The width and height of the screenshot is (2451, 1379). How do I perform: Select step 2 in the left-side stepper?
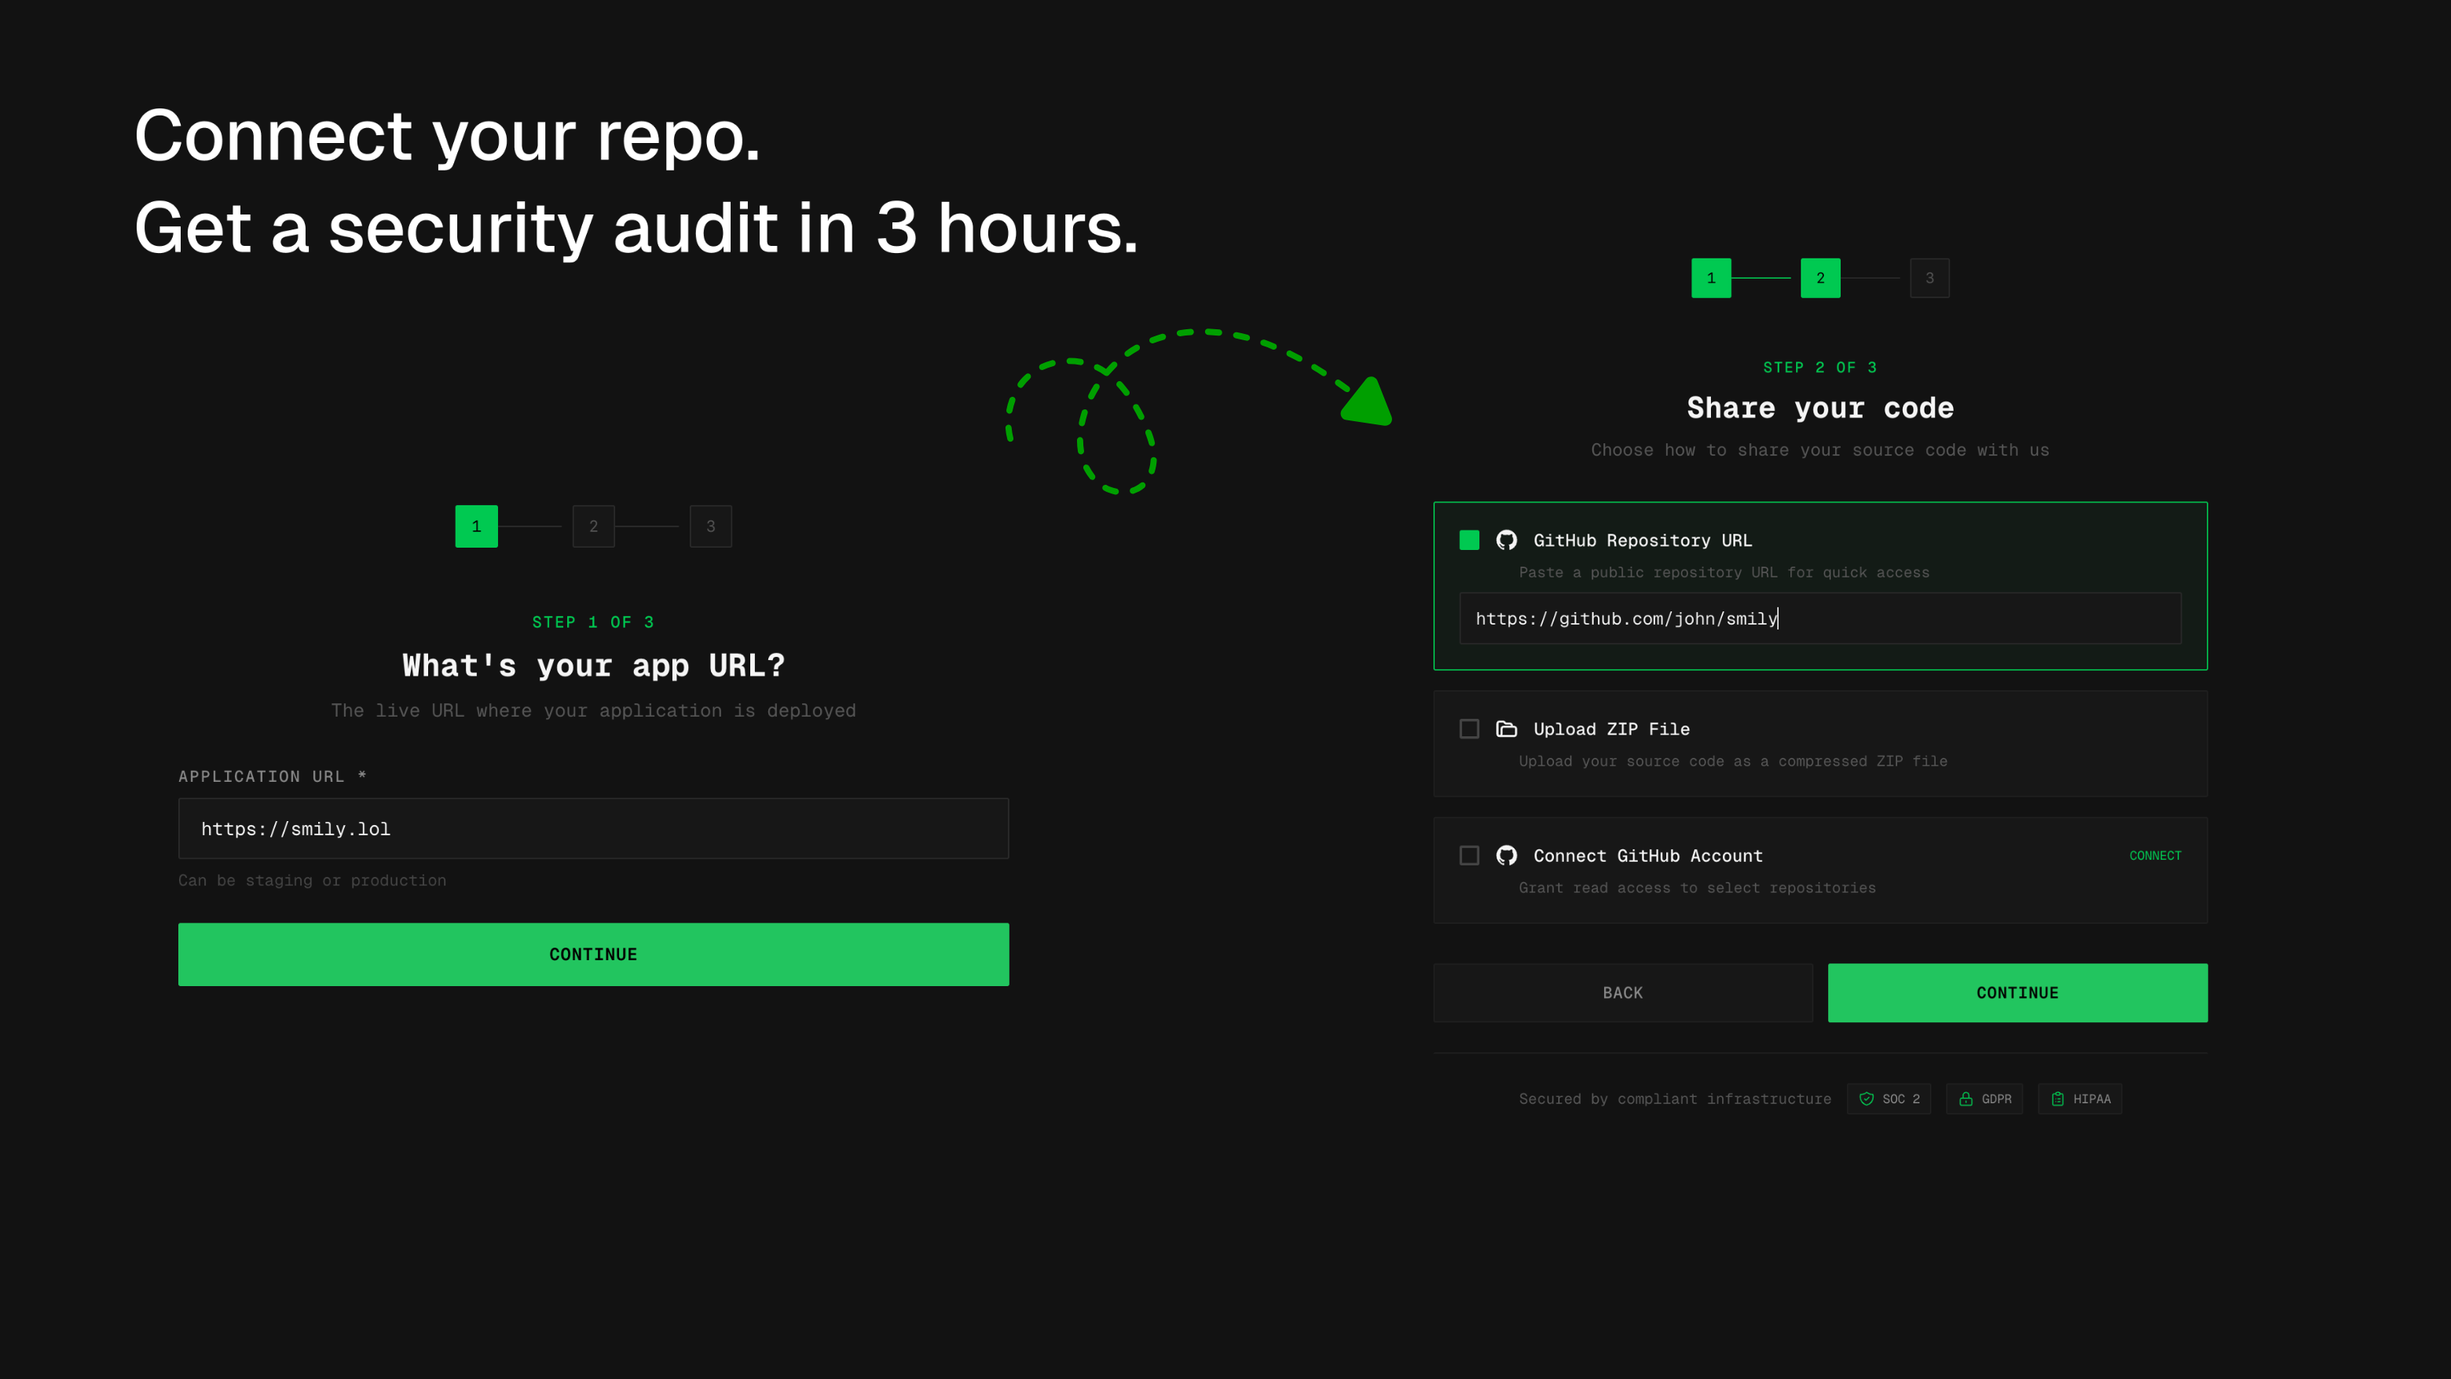tap(593, 526)
